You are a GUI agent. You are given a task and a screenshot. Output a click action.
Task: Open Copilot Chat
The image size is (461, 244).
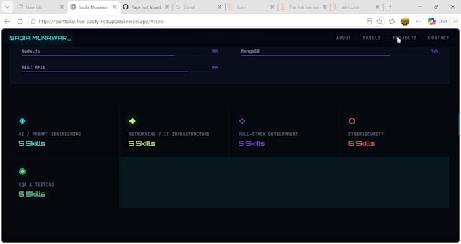click(x=437, y=22)
